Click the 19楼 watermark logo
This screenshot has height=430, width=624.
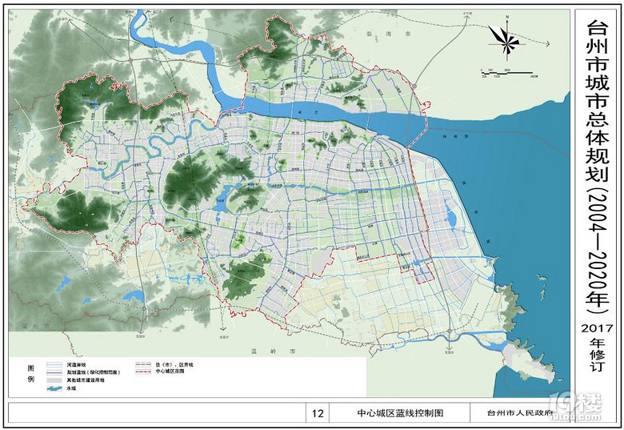point(598,410)
